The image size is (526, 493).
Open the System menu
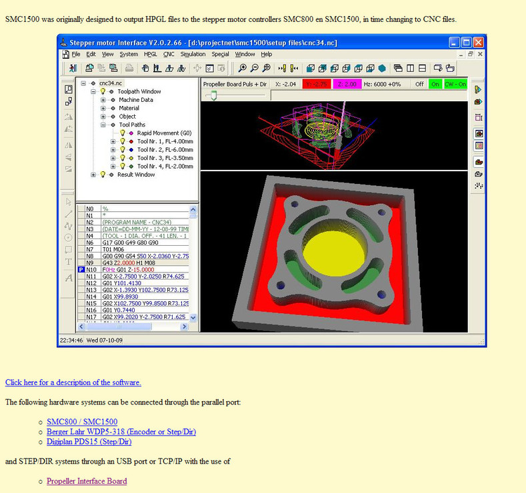pyautogui.click(x=129, y=54)
